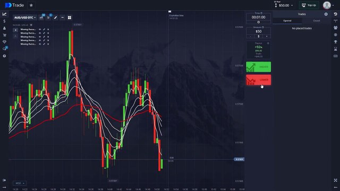340x191 pixels.
Task: Open the trading chart sidebar icon
Action: tap(4, 14)
